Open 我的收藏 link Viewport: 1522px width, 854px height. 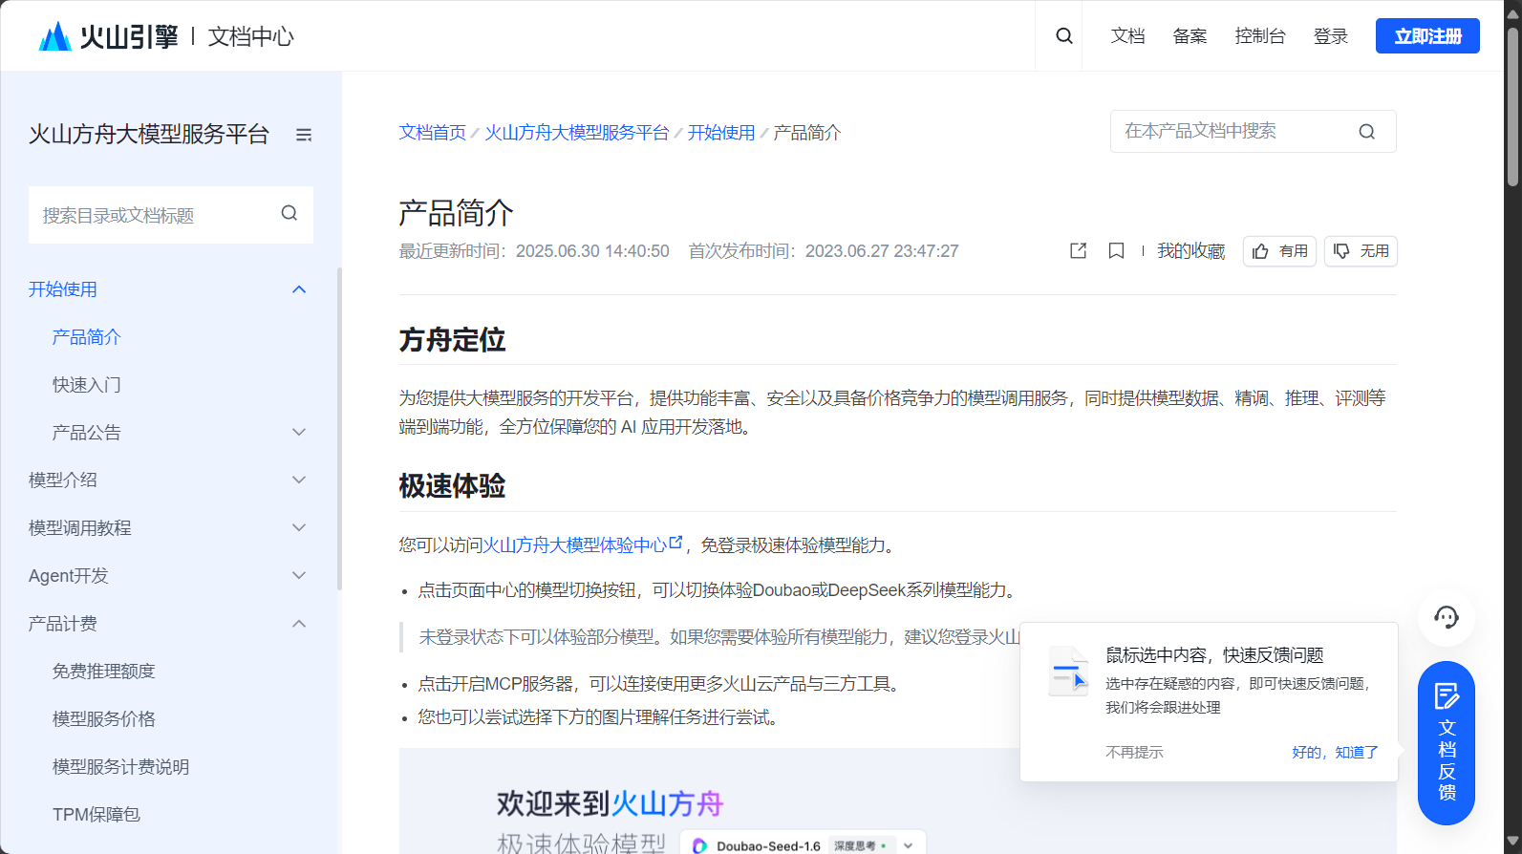(1191, 251)
